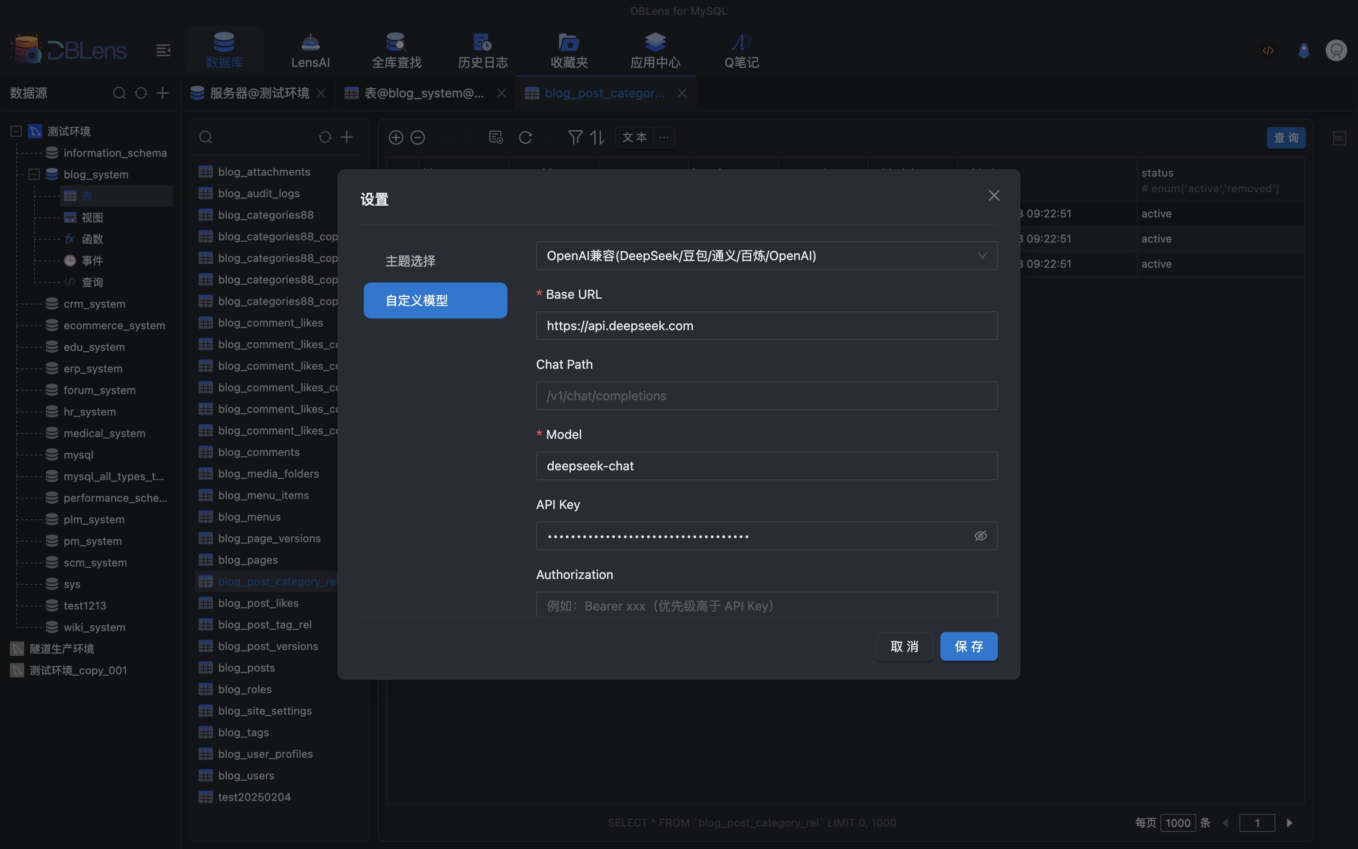This screenshot has width=1358, height=849.
Task: Open the OpenAI兼容 provider dropdown
Action: [766, 256]
